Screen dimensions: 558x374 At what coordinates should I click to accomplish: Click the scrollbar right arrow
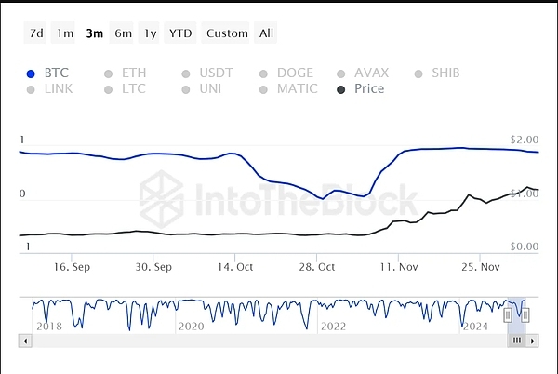531,341
